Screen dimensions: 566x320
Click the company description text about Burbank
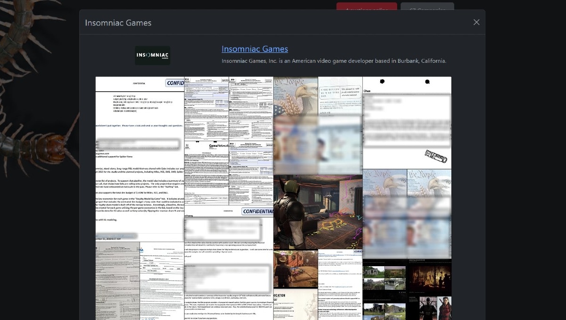pos(333,61)
